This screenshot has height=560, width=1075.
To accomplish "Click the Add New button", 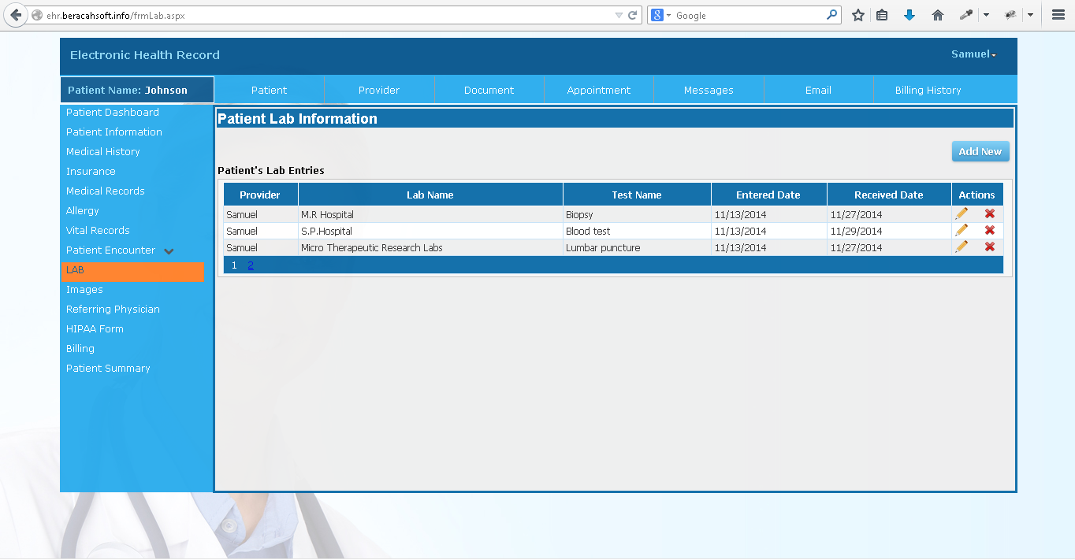I will pos(980,152).
